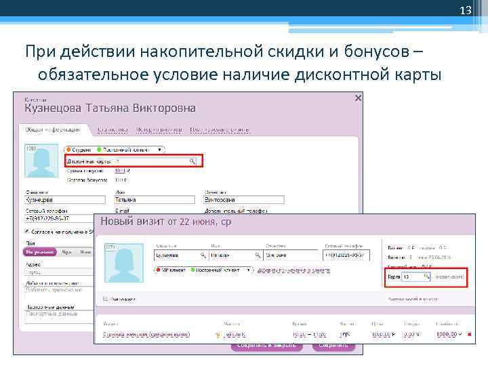Edit the first name field Татьяна
This screenshot has height=366, width=488.
coord(155,200)
